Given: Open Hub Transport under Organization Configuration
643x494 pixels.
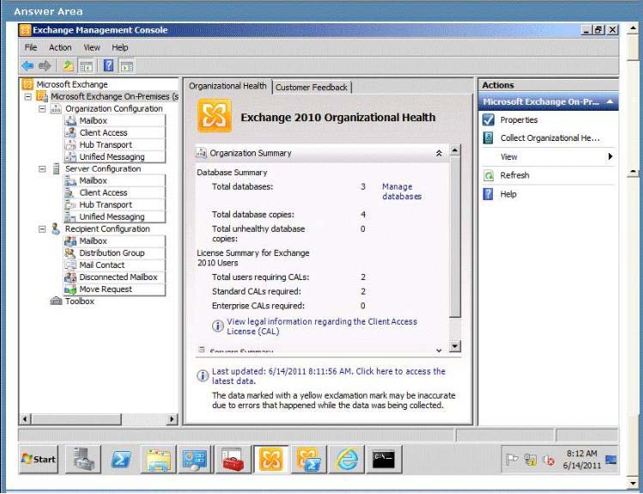Looking at the screenshot, I should 106,145.
